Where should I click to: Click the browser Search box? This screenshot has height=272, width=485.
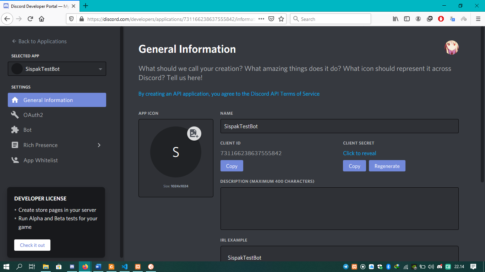pyautogui.click(x=331, y=19)
